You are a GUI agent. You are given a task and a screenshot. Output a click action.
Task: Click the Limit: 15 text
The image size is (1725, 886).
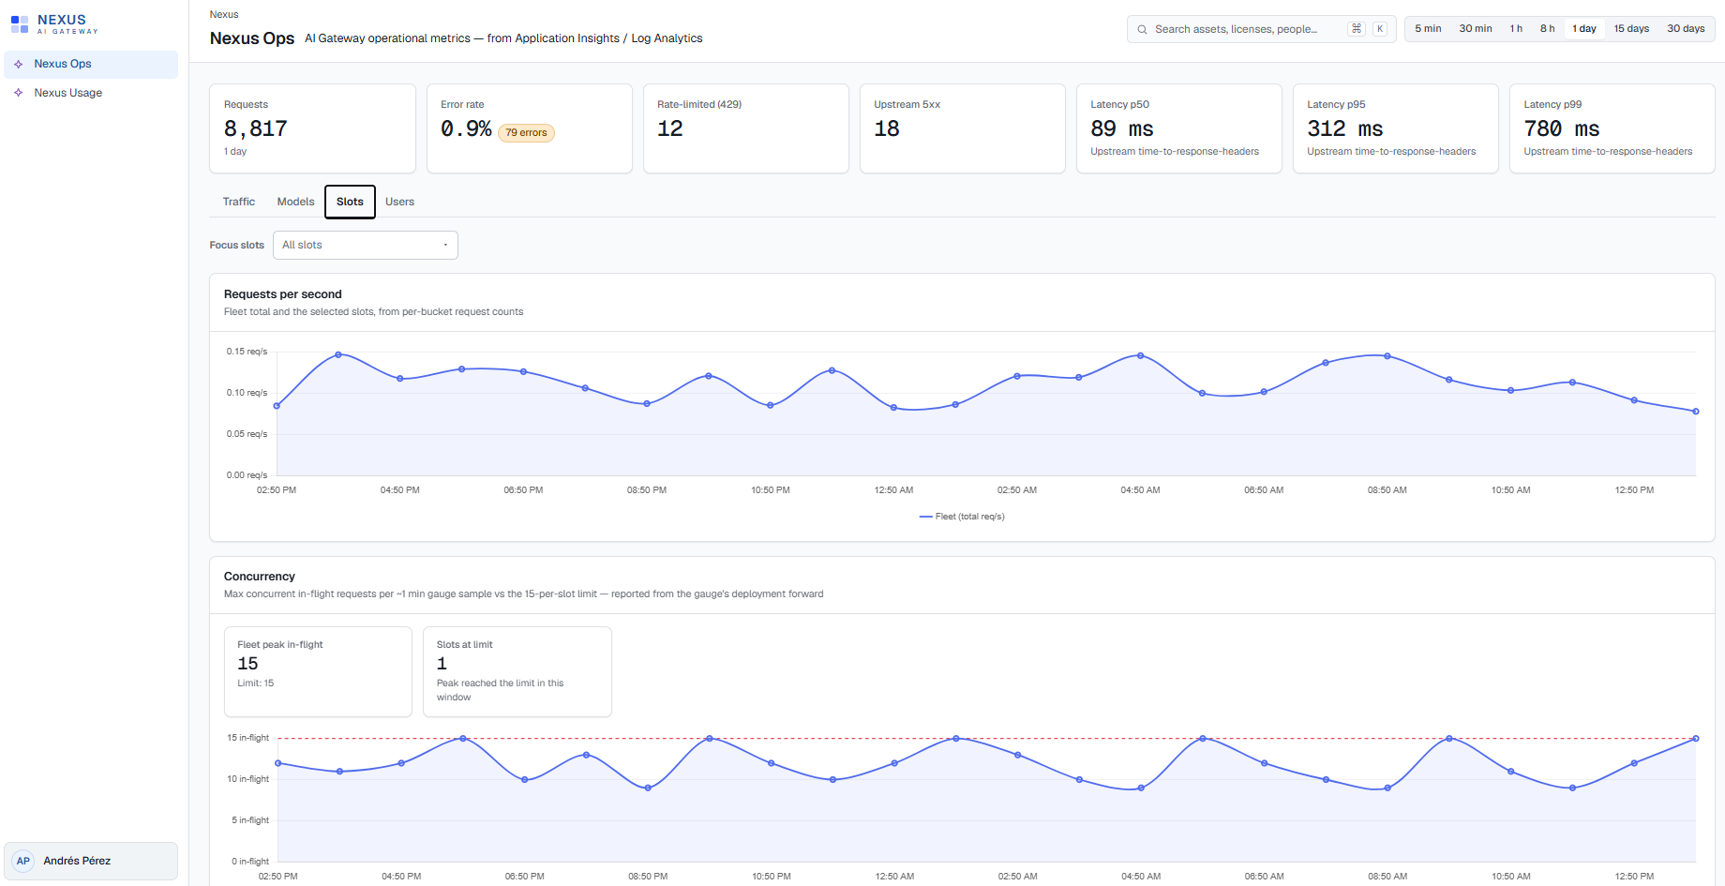coord(256,683)
